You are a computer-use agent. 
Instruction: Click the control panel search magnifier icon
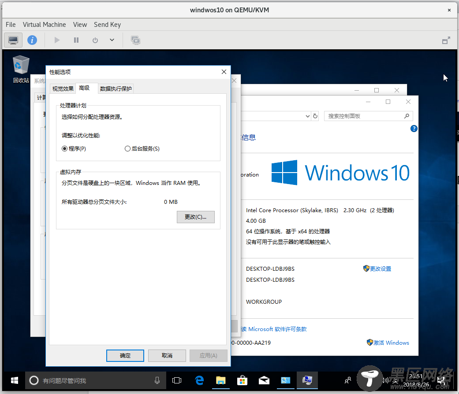(407, 116)
